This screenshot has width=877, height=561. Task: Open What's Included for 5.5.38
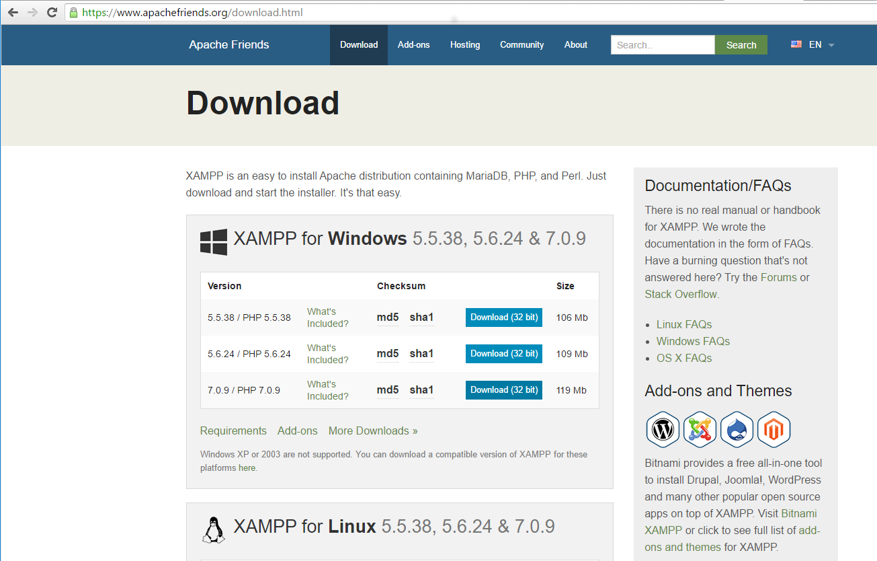tap(328, 317)
